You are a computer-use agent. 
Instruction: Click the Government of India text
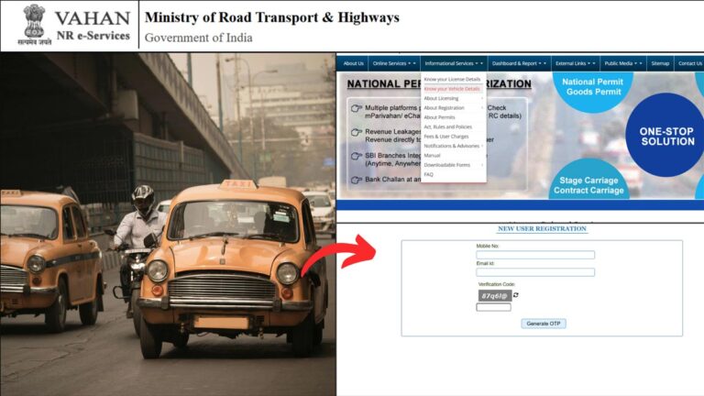tap(198, 38)
